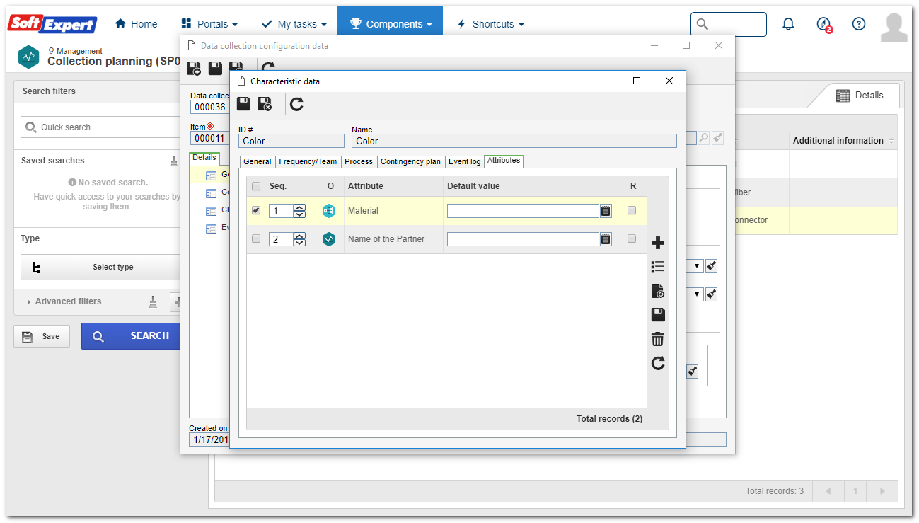
Task: Enable the R checkbox for Material
Action: point(632,210)
